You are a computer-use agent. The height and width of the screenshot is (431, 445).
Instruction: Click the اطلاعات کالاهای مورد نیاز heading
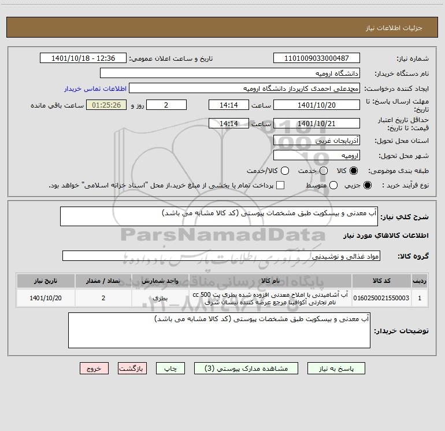(x=386, y=235)
